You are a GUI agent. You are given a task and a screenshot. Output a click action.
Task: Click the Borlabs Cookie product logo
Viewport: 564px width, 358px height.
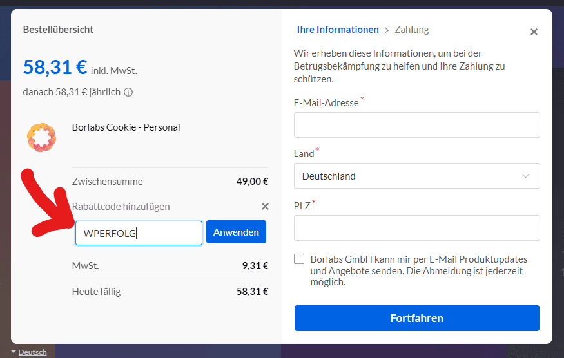tap(42, 137)
